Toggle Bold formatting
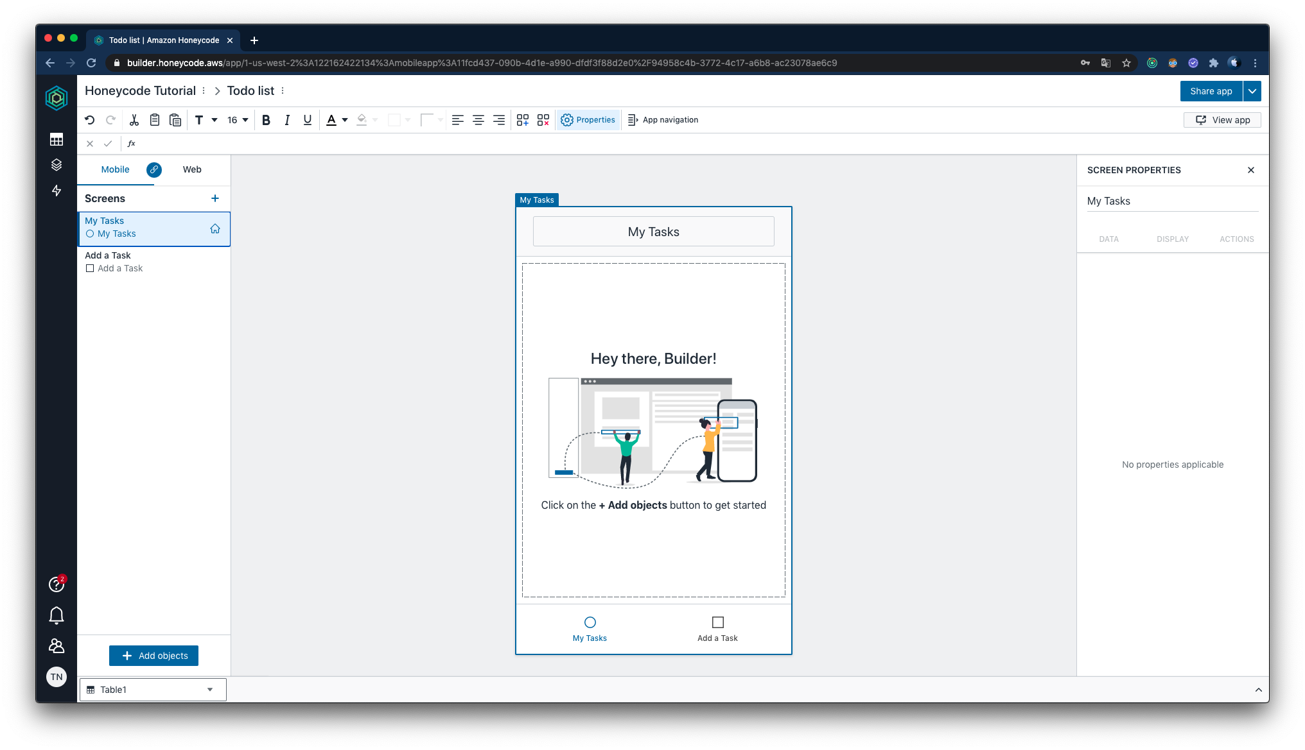Viewport: 1305px width, 750px height. [266, 120]
